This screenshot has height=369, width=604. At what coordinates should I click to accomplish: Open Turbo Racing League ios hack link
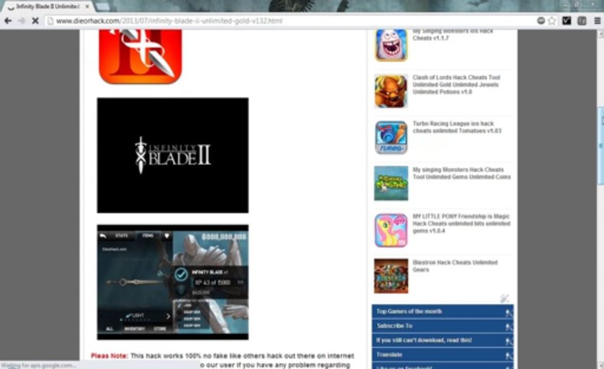(457, 127)
